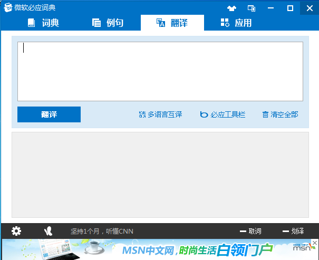Open 坚持1个月，听懂CNN promo text

(102, 231)
